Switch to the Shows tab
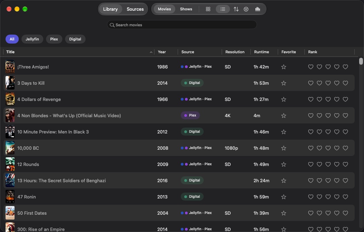 tap(186, 9)
